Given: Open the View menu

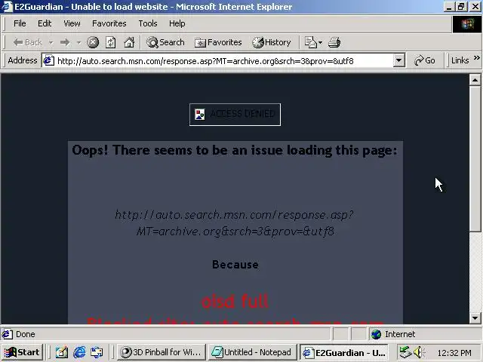Looking at the screenshot, I should [x=72, y=23].
